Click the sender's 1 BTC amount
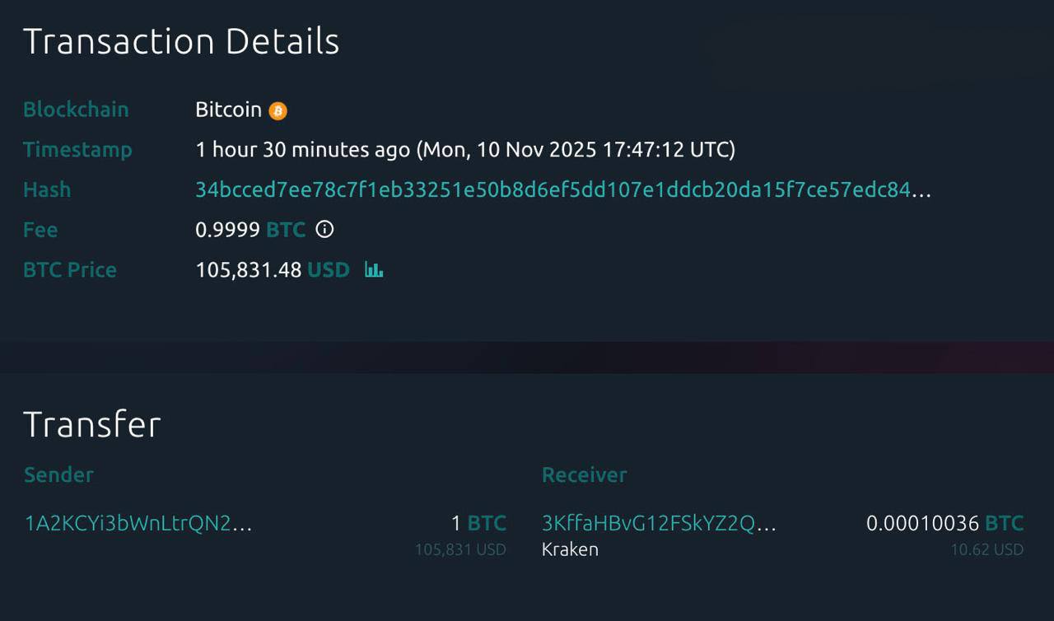This screenshot has width=1054, height=621. [x=478, y=523]
